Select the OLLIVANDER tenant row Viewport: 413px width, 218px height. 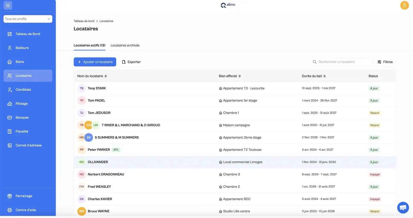click(x=235, y=162)
